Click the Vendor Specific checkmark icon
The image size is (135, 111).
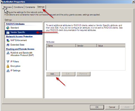tap(8, 32)
